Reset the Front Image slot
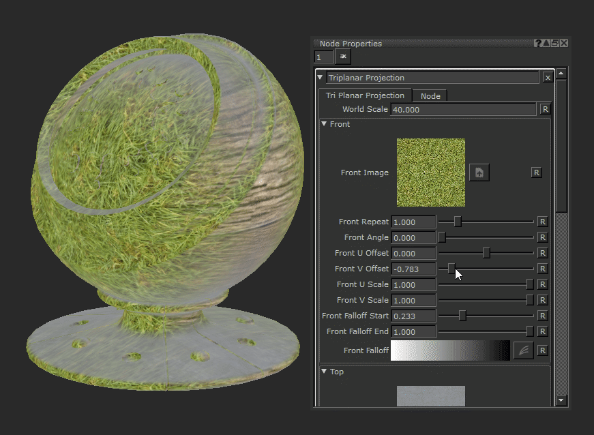The image size is (594, 435). pyautogui.click(x=537, y=172)
